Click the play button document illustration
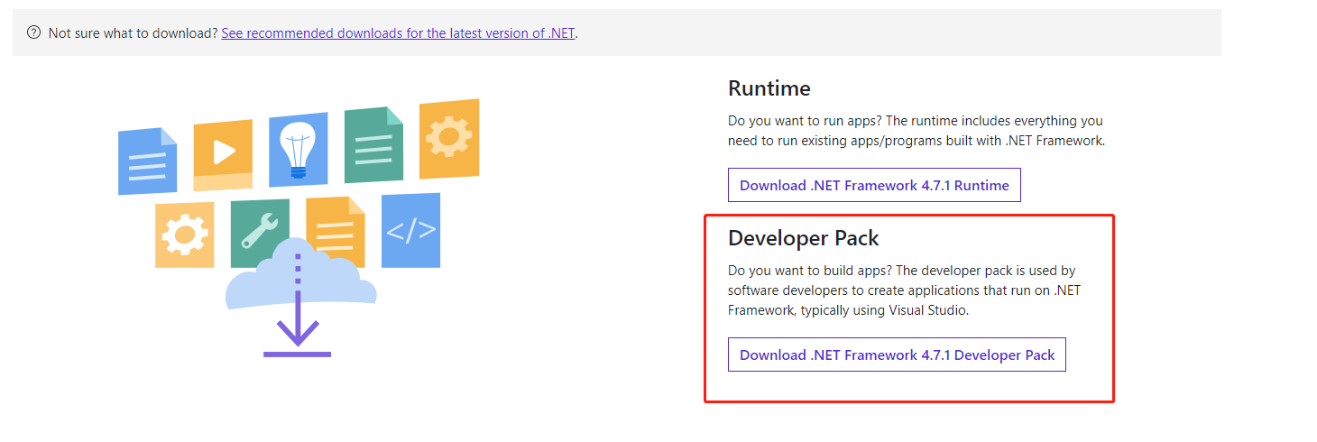Viewport: 1317px width, 442px height. click(x=223, y=154)
